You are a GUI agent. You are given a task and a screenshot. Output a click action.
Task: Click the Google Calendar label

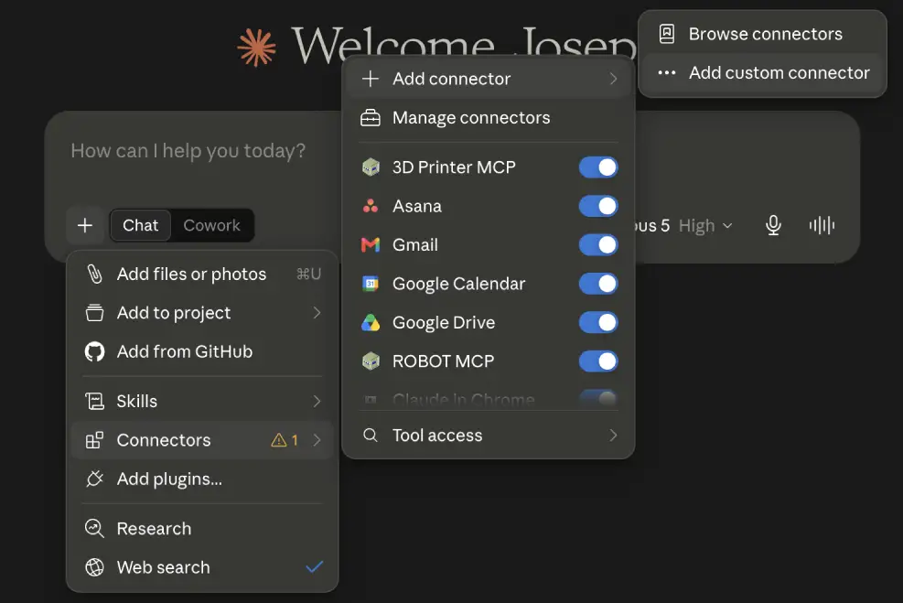[459, 284]
